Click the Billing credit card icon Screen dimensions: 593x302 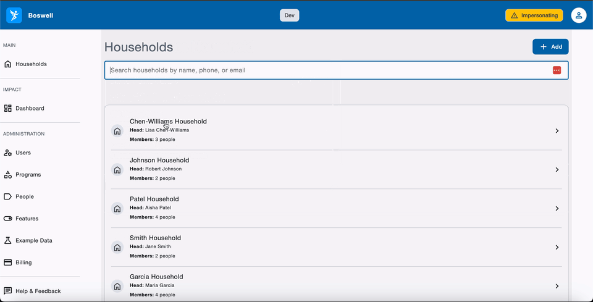8,262
